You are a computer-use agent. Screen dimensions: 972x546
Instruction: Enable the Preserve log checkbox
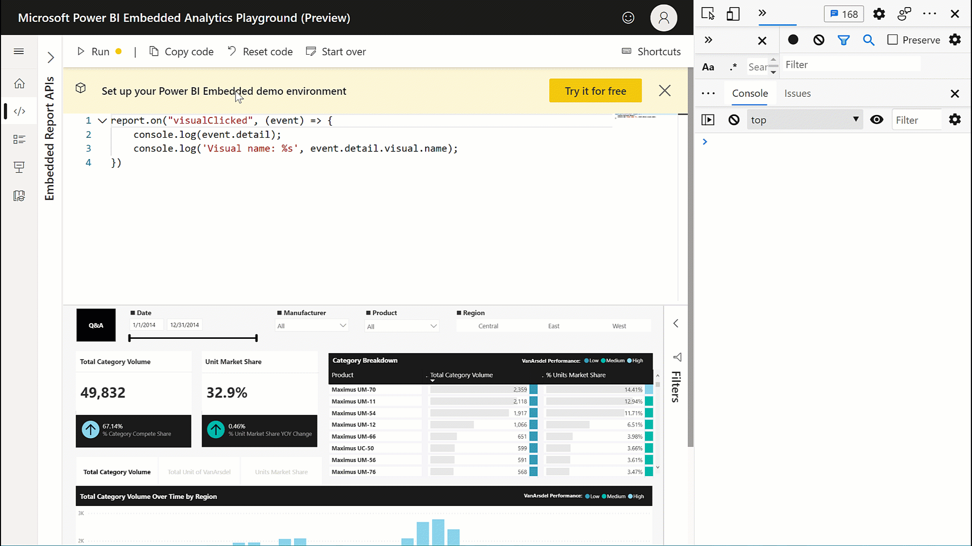(x=893, y=40)
